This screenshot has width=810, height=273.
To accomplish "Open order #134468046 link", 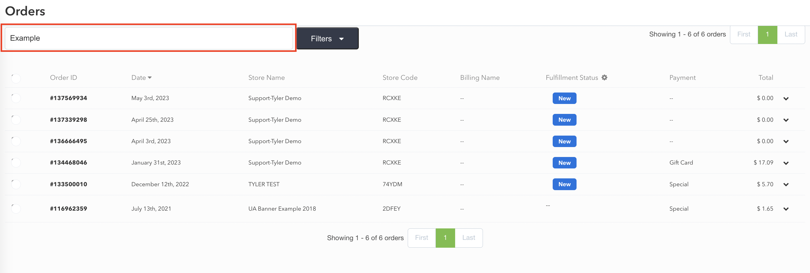I will pyautogui.click(x=69, y=162).
